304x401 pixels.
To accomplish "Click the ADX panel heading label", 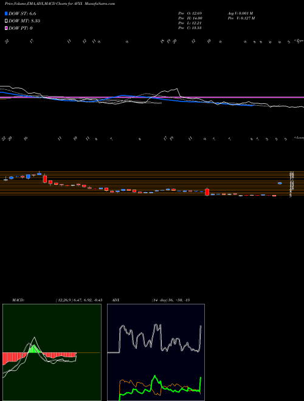I will tap(115, 300).
